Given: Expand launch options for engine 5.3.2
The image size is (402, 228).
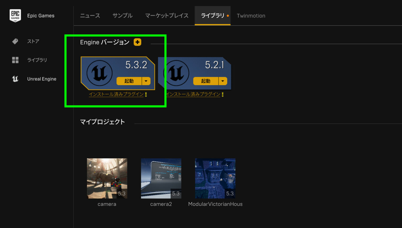Looking at the screenshot, I should click(x=146, y=81).
